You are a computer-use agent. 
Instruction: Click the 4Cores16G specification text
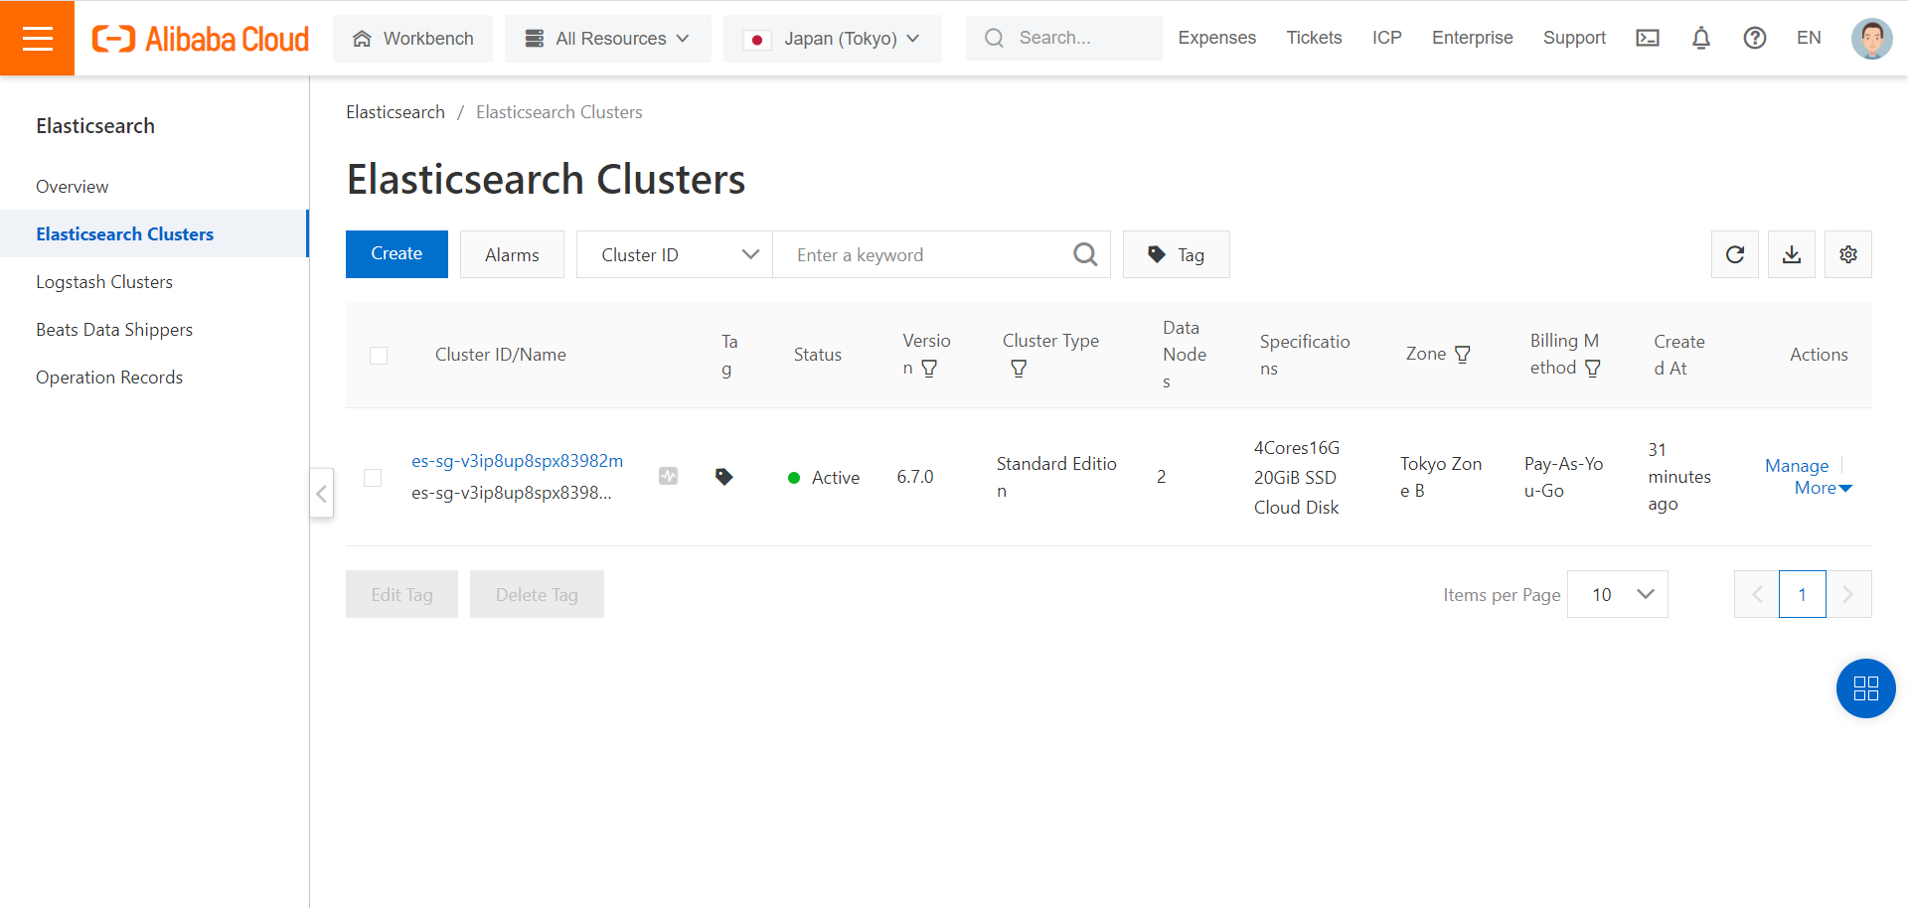coord(1297,448)
